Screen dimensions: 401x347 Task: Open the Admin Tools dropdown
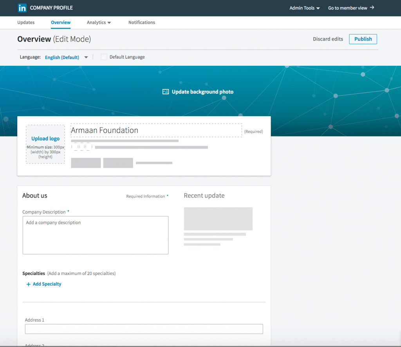pos(305,7)
